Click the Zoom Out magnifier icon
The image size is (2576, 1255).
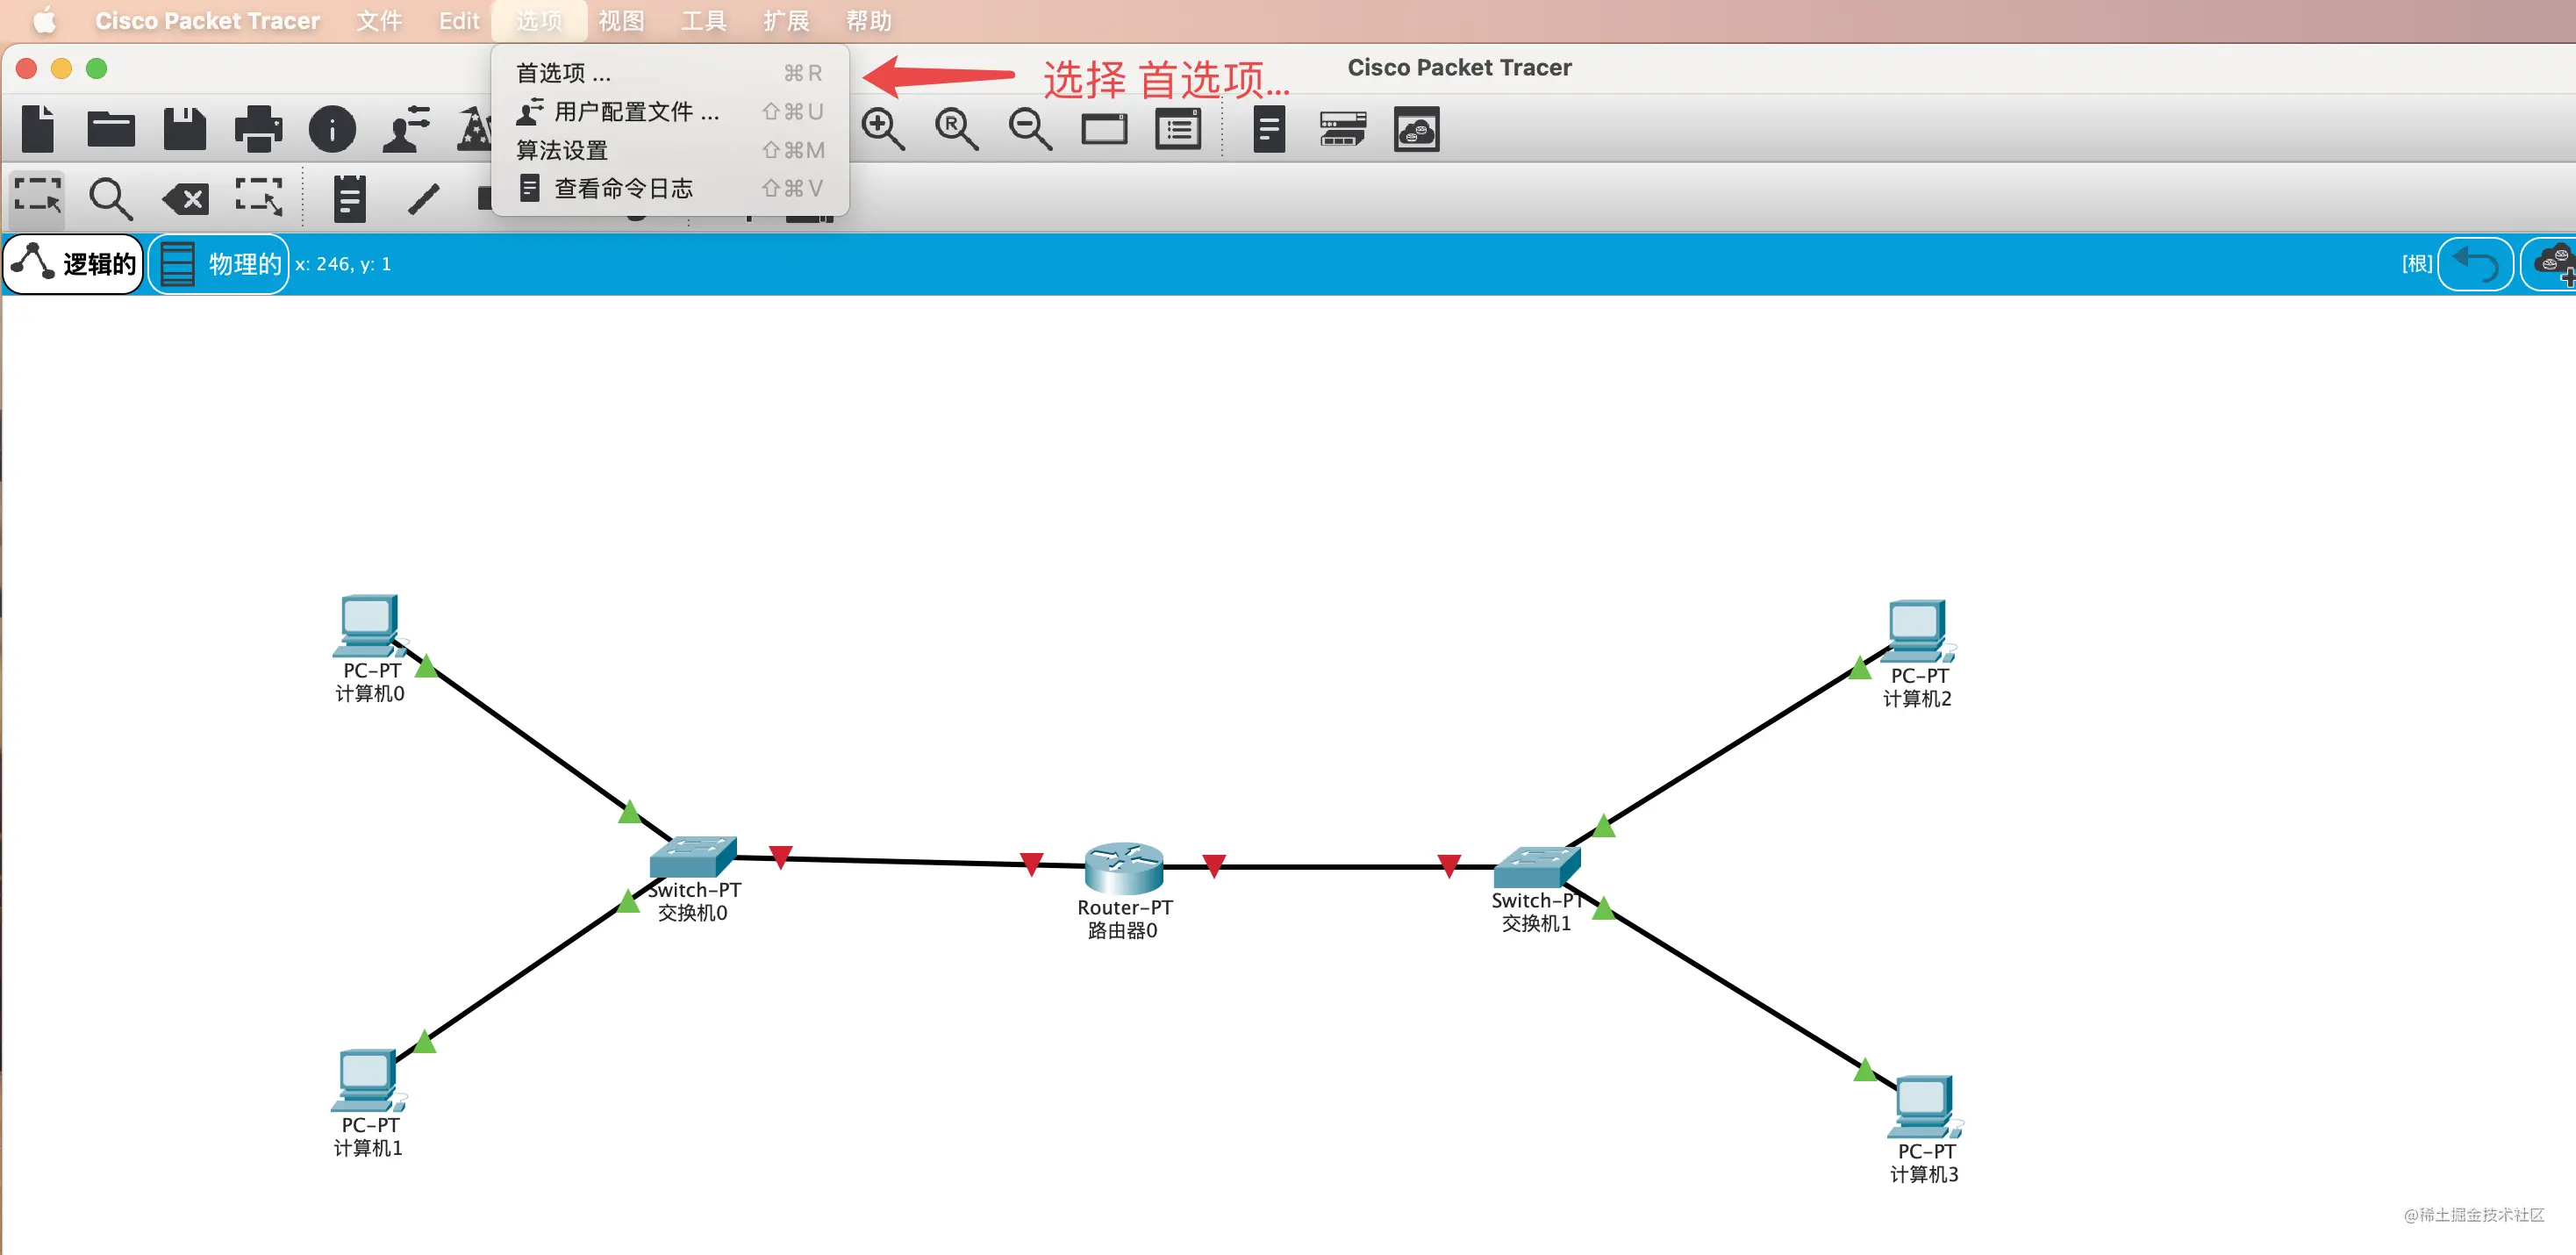[x=1030, y=129]
